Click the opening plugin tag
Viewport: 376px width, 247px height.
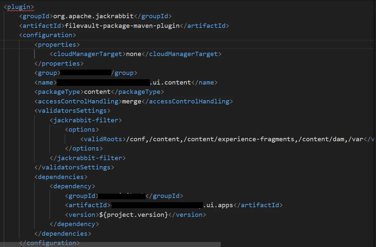[x=19, y=7]
